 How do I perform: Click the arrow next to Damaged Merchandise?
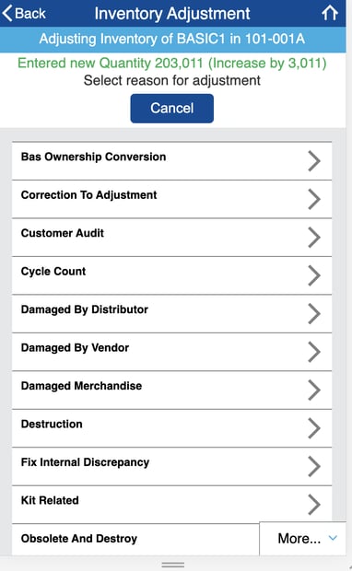click(314, 390)
